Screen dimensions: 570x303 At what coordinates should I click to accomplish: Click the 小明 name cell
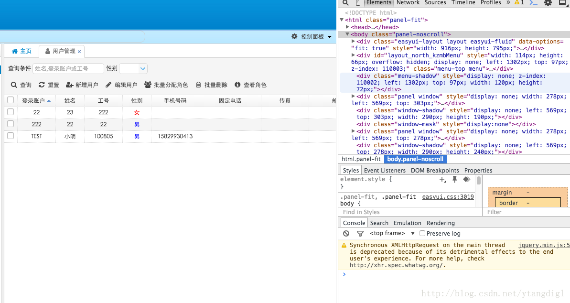(x=70, y=136)
